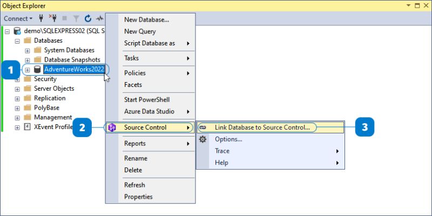Choose Refresh from the context menu

[x=151, y=185]
